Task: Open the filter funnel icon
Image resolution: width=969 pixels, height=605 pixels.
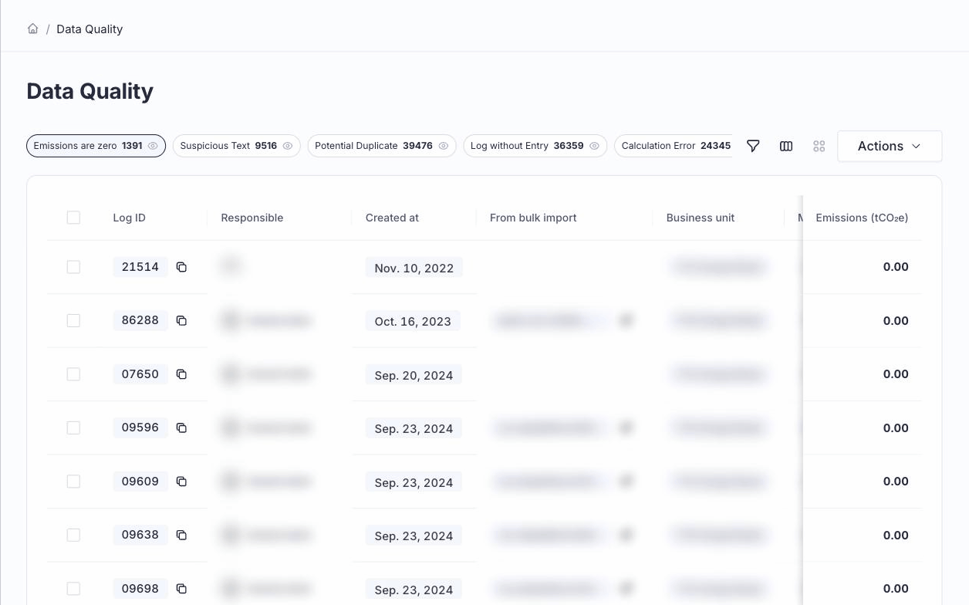Action: pyautogui.click(x=754, y=146)
